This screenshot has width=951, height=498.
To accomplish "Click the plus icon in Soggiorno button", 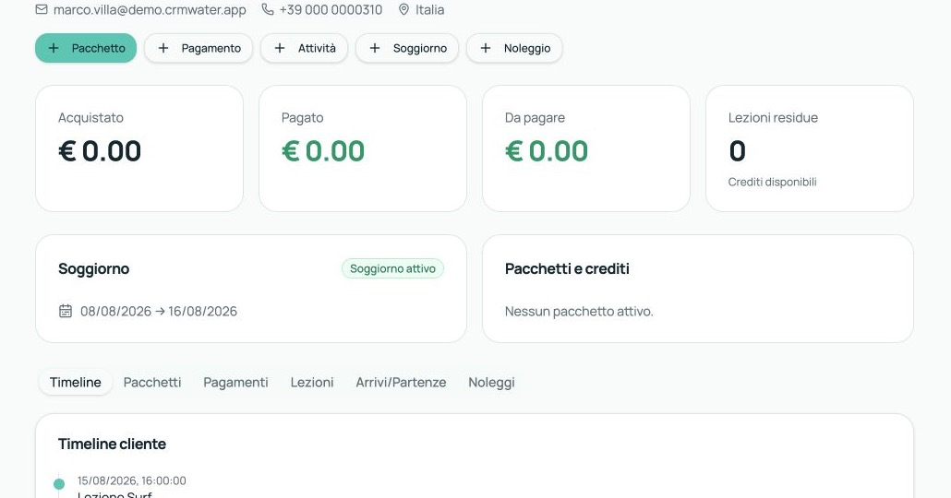I will point(375,48).
